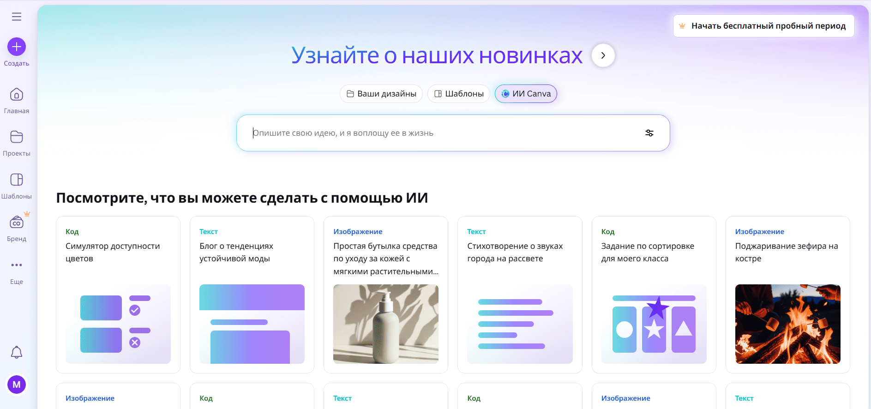871x409 pixels.
Task: Click the purple Создать plus button
Action: click(x=17, y=47)
